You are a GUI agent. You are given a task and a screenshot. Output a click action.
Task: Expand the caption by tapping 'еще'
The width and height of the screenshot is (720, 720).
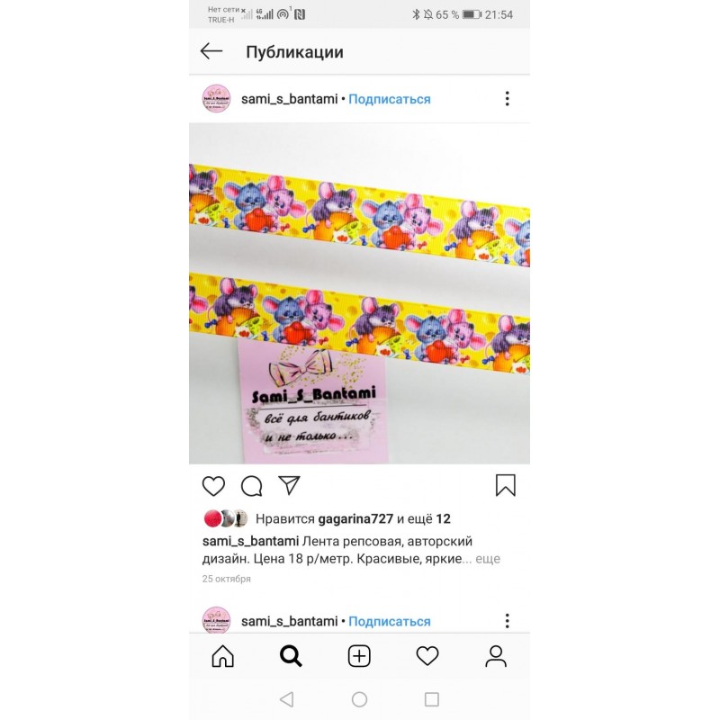tap(488, 559)
